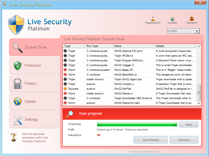The width and height of the screenshot is (209, 156).
Task: Click the Live Security shield logo
Action: coord(16,25)
